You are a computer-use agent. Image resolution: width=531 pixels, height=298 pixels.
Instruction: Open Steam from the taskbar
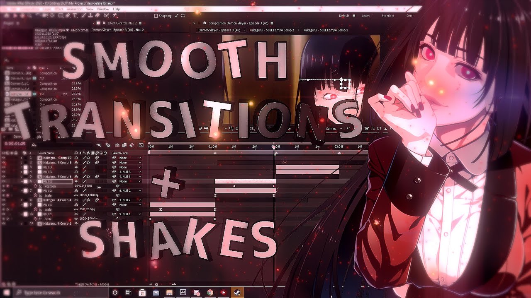(237, 292)
